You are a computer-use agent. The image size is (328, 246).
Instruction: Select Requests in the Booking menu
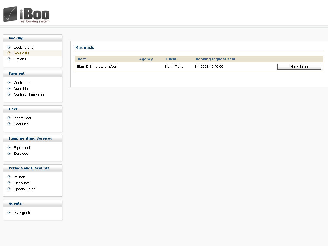click(21, 53)
